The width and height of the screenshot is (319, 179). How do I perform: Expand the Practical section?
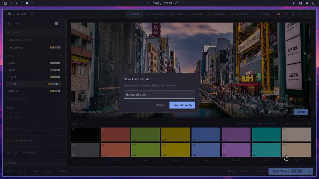(x=34, y=117)
